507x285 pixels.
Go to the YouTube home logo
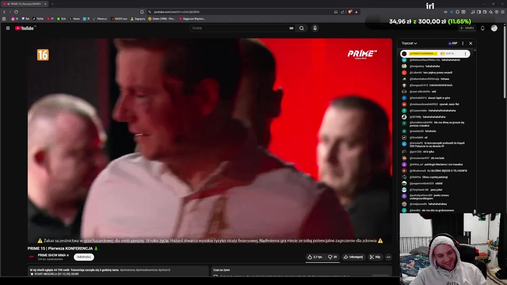[x=25, y=28]
